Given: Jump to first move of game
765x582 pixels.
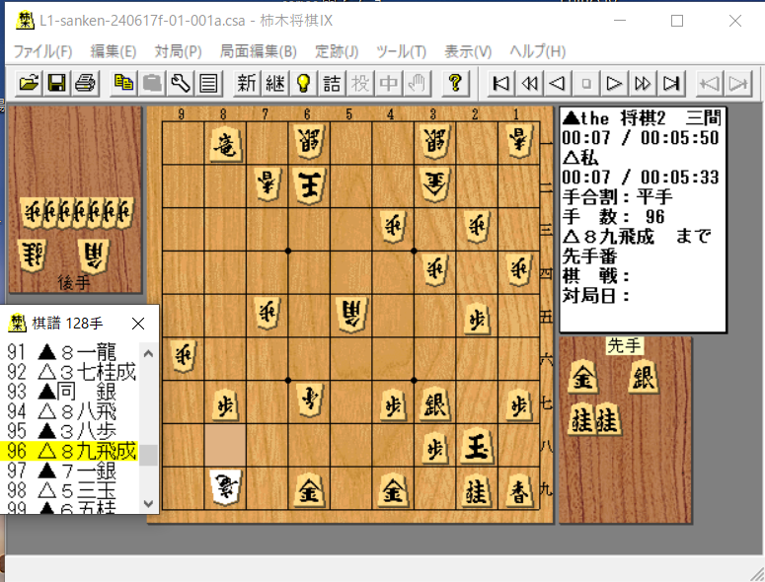Looking at the screenshot, I should 501,83.
